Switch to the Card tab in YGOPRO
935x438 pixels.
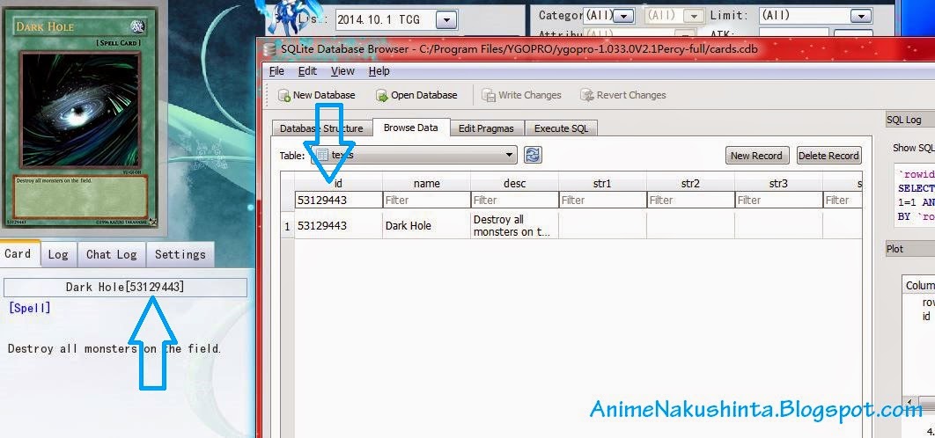tap(19, 253)
